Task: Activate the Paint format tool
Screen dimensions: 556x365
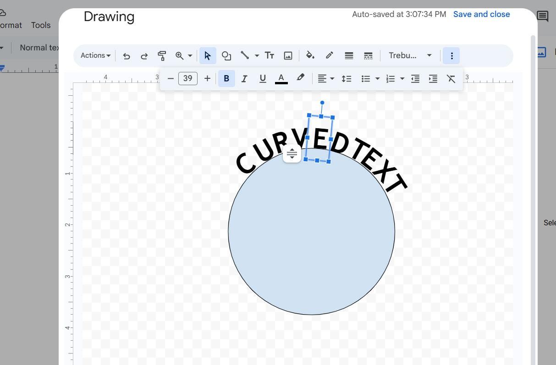Action: point(162,55)
